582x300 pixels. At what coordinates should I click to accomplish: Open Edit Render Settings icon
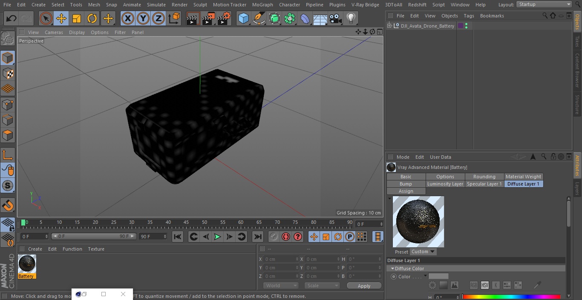point(224,19)
